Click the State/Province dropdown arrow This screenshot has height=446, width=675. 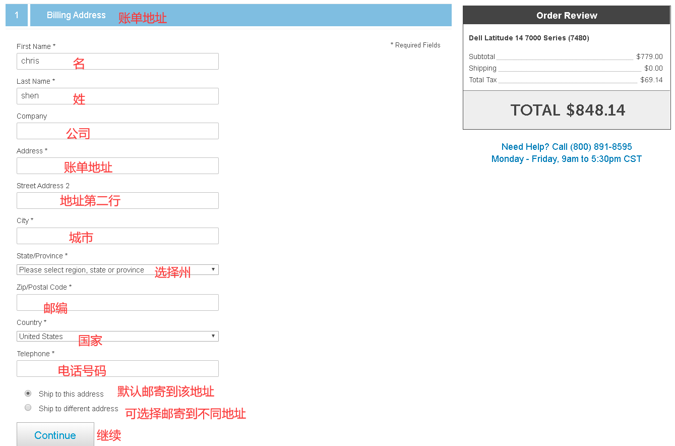point(213,269)
